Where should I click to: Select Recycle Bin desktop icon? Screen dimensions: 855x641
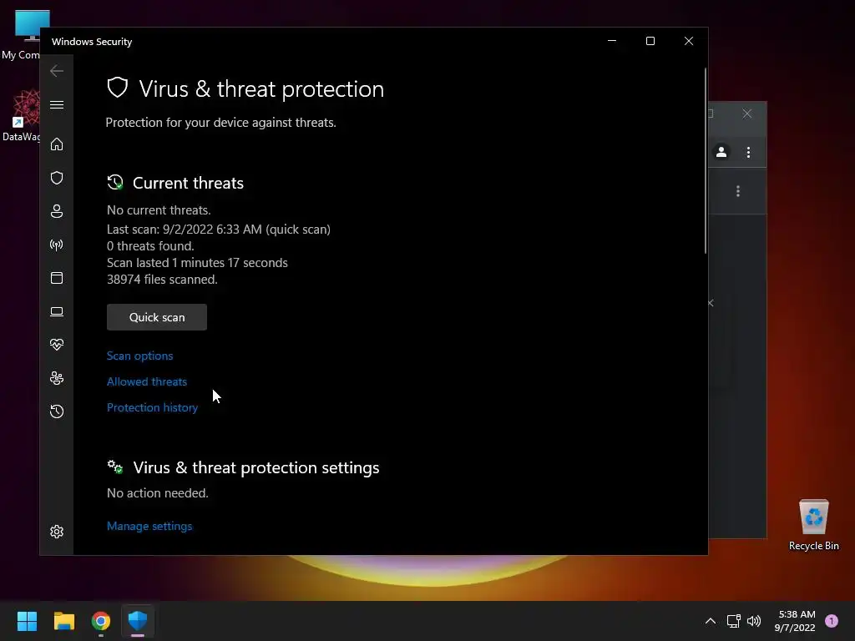(x=813, y=525)
